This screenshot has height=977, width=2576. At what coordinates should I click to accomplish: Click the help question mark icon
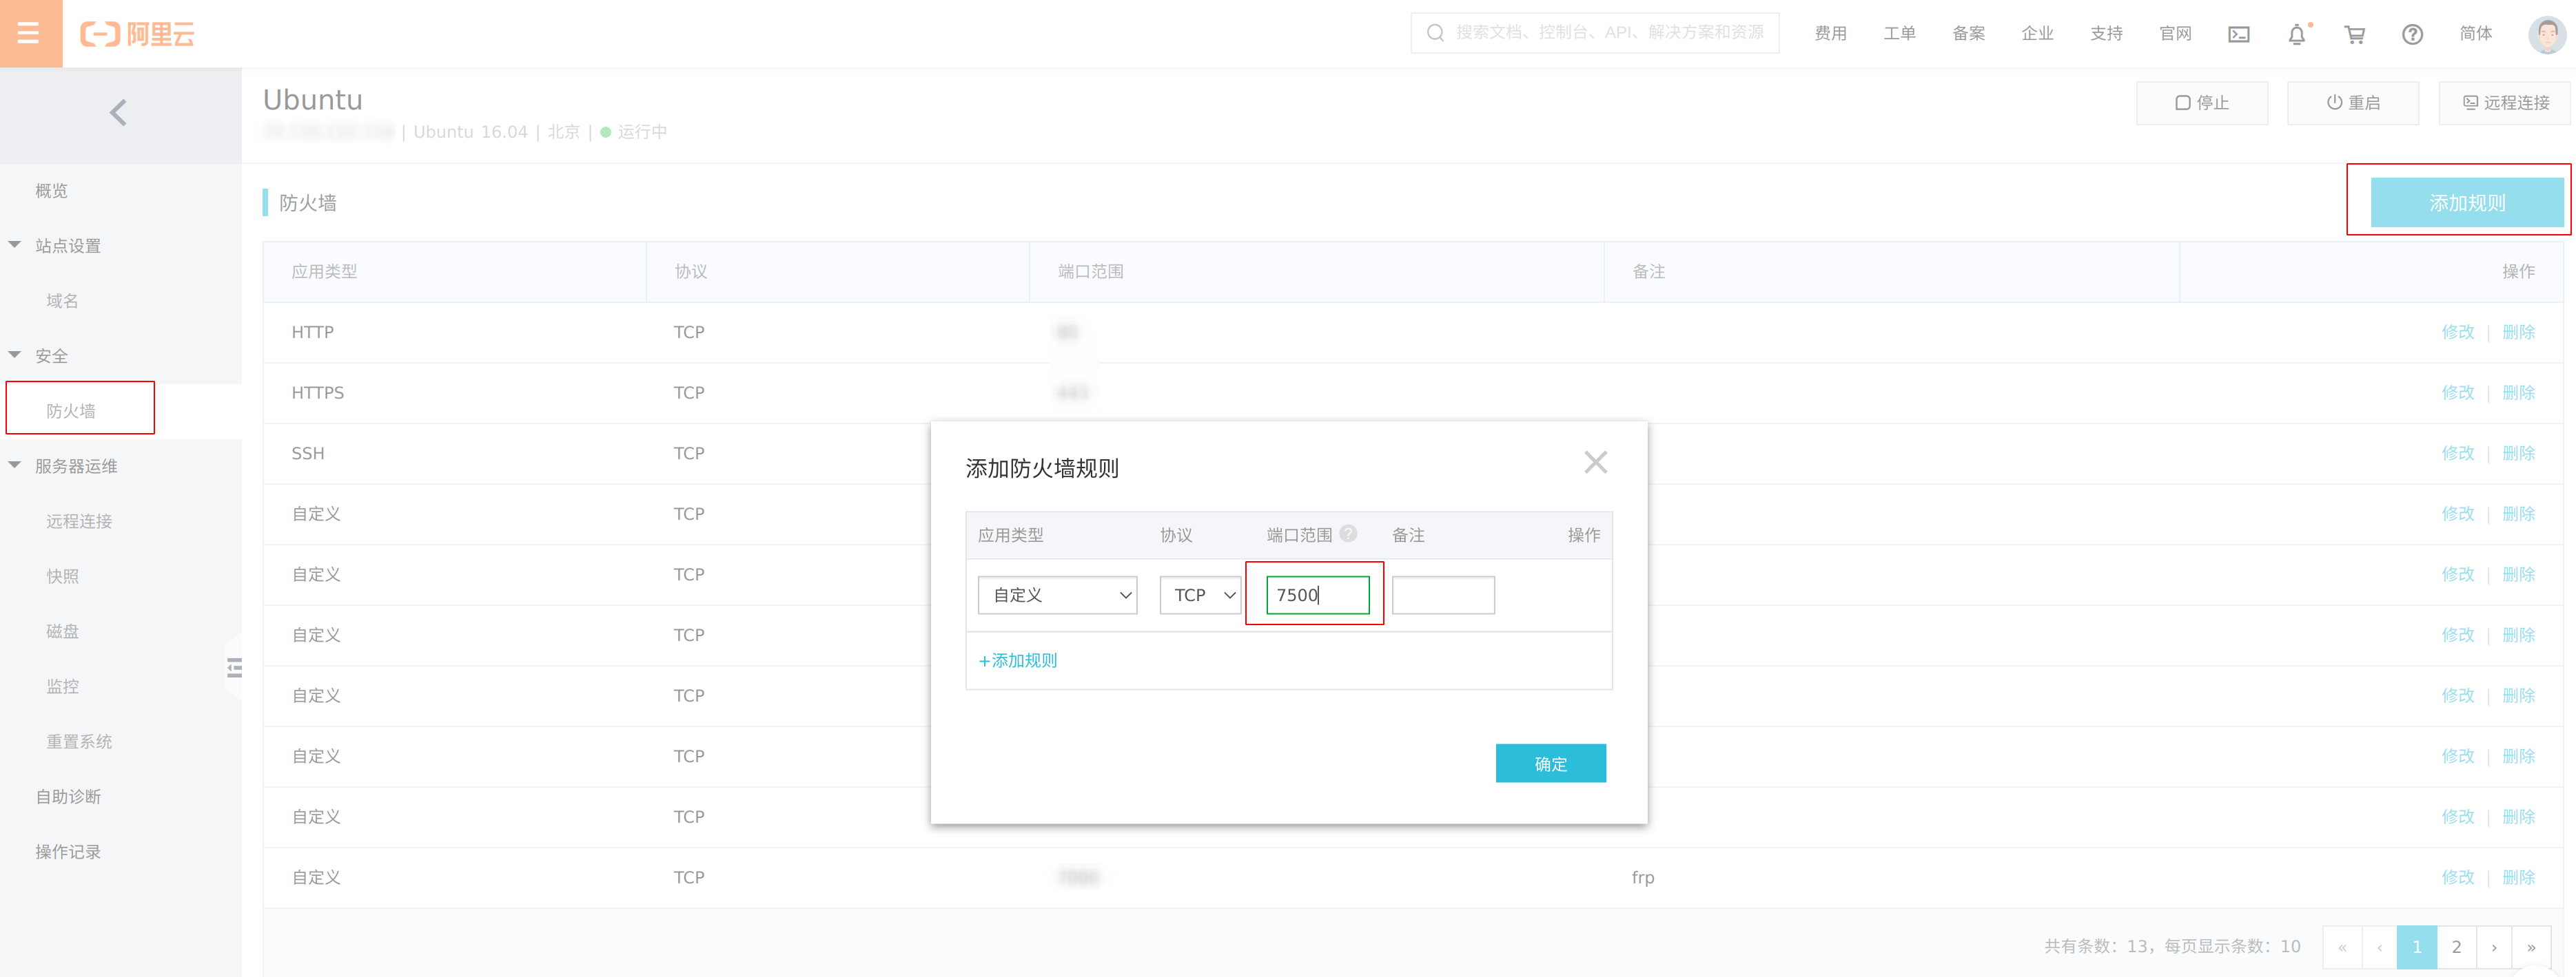click(x=2412, y=34)
